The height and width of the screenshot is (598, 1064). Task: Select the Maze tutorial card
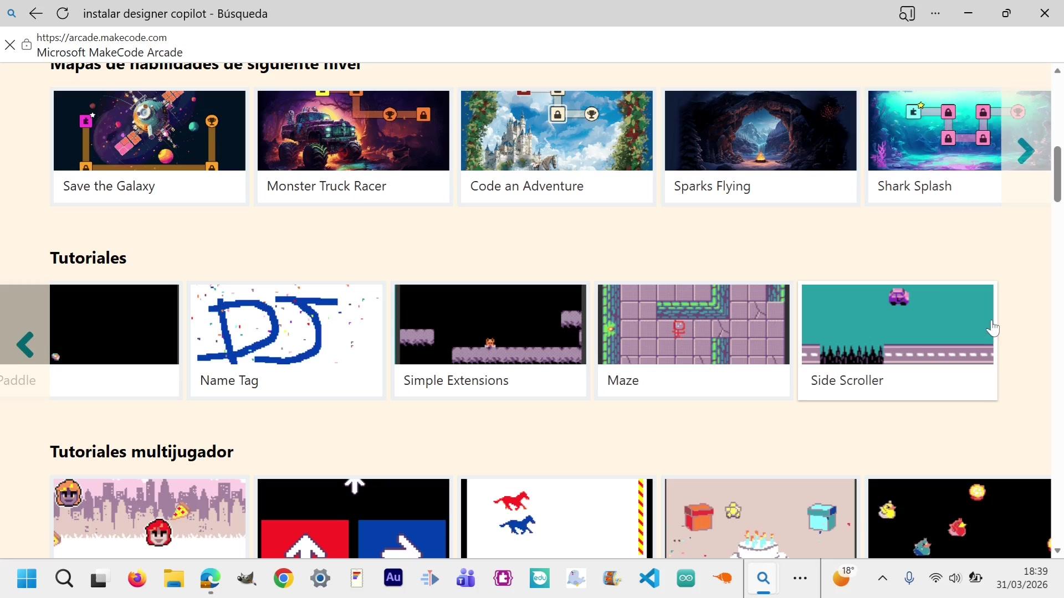[x=693, y=341]
